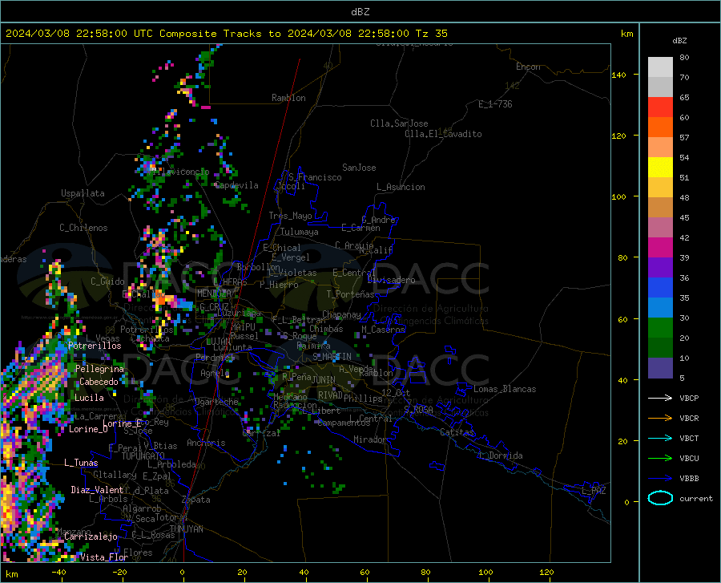Click the C_Chilenos label
721x583 pixels.
(x=83, y=228)
